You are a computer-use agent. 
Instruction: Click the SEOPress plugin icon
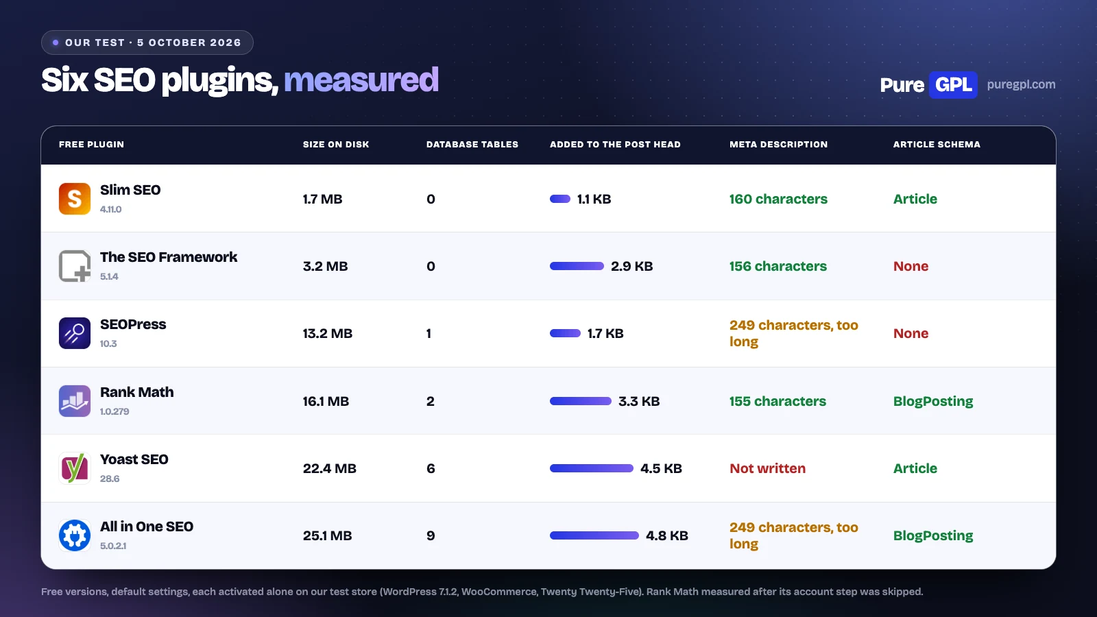pos(75,333)
